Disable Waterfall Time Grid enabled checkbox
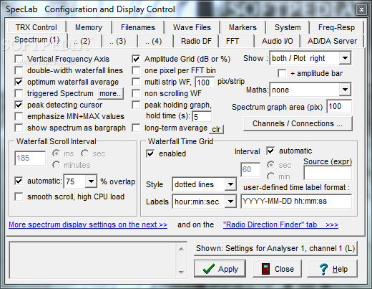 coord(150,153)
